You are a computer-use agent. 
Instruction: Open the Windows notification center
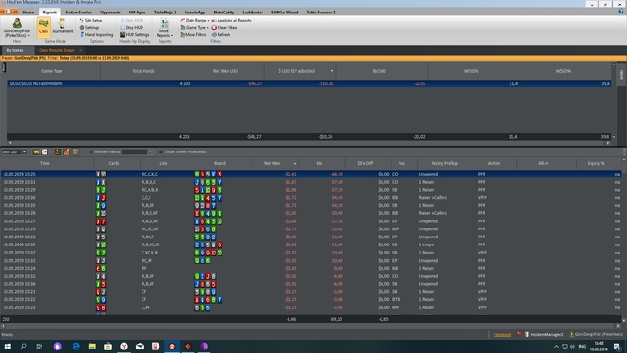(617, 346)
